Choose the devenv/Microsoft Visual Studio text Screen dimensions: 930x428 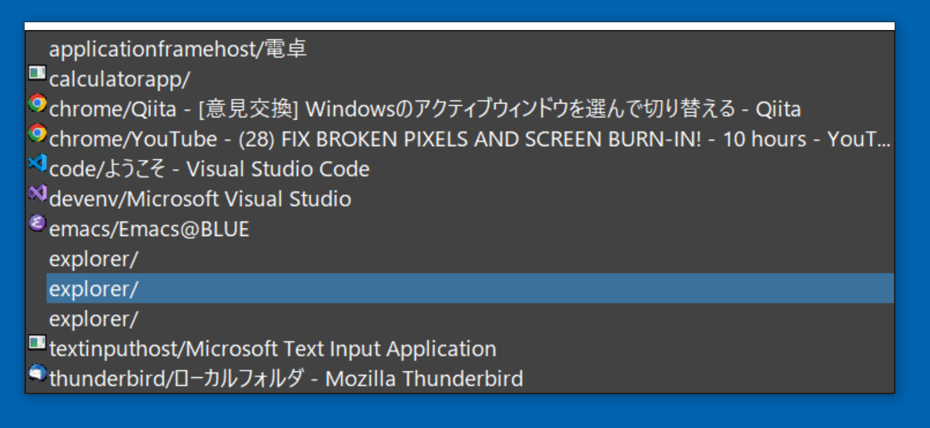tap(200, 199)
